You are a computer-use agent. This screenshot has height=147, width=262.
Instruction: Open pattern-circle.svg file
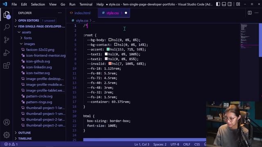[x=39, y=96]
